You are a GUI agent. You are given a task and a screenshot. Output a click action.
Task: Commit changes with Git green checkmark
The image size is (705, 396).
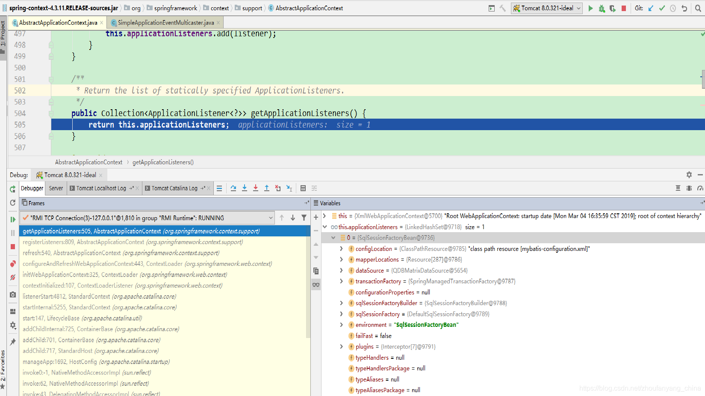(x=662, y=8)
